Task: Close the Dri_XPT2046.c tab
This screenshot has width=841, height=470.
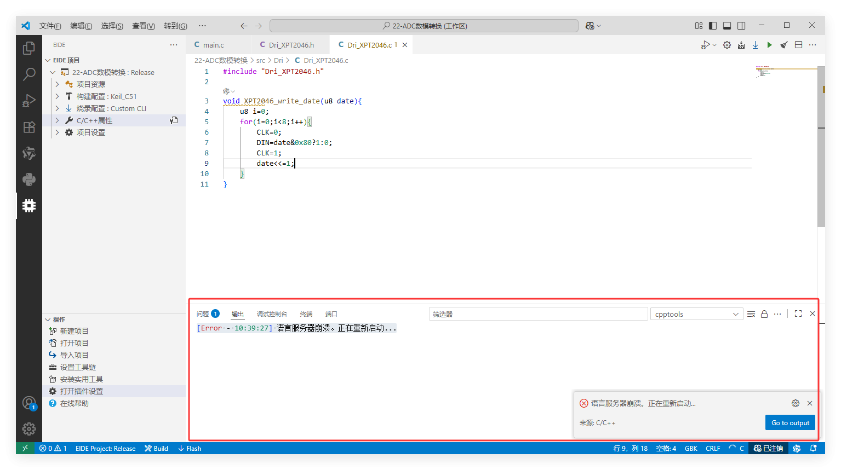Action: point(405,45)
